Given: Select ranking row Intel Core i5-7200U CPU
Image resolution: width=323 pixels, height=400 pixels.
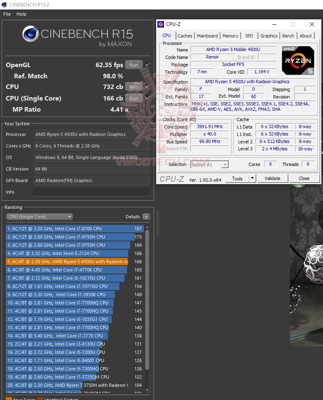Looking at the screenshot, I should [x=75, y=352].
